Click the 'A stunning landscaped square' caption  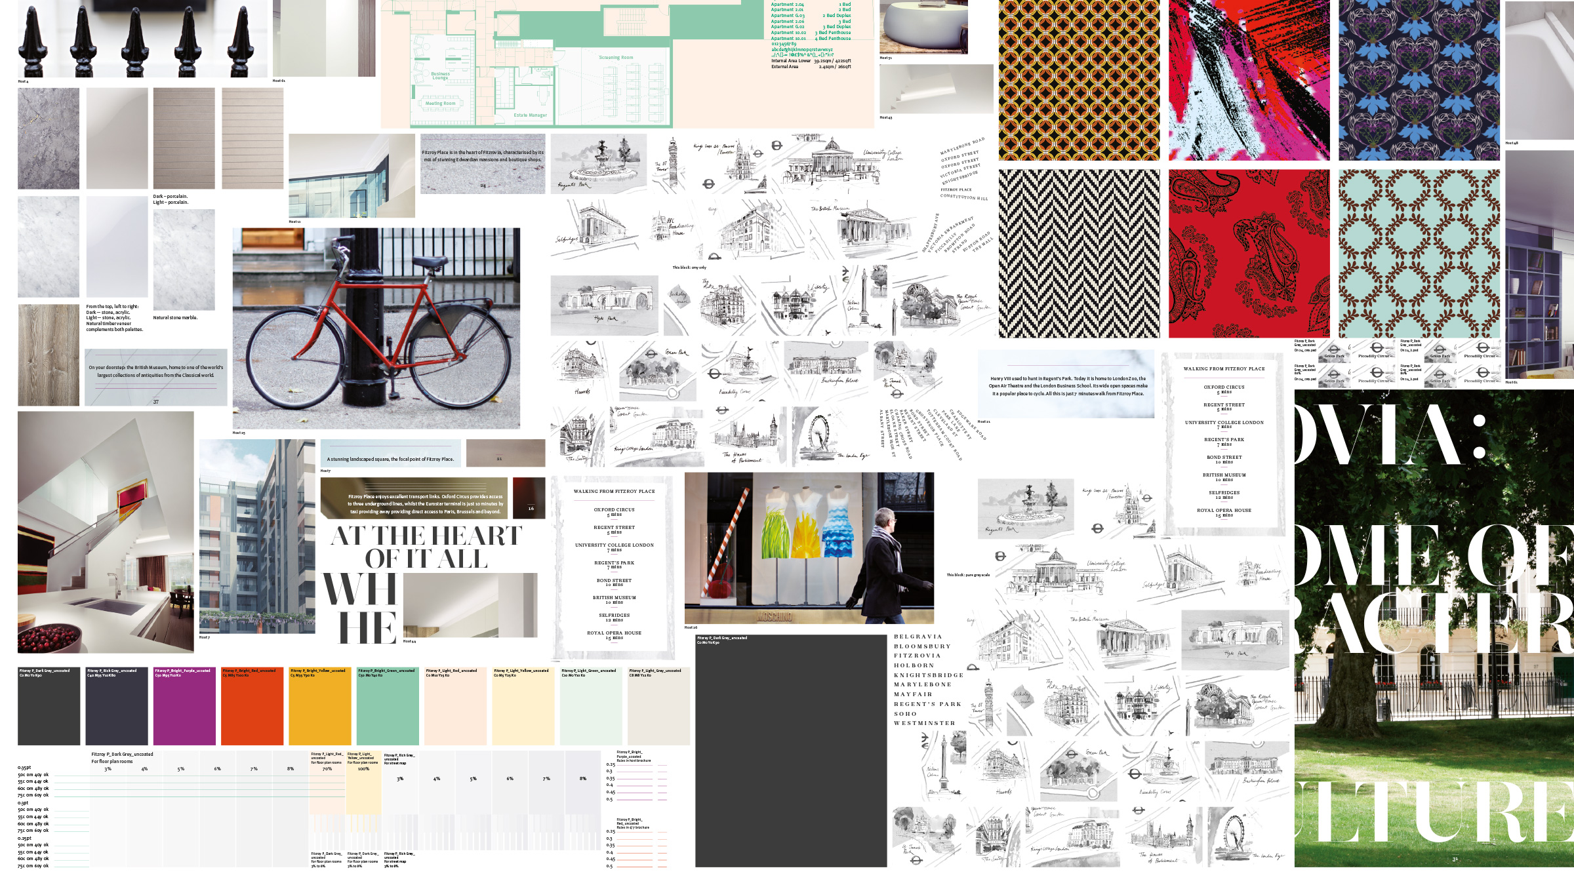[390, 459]
